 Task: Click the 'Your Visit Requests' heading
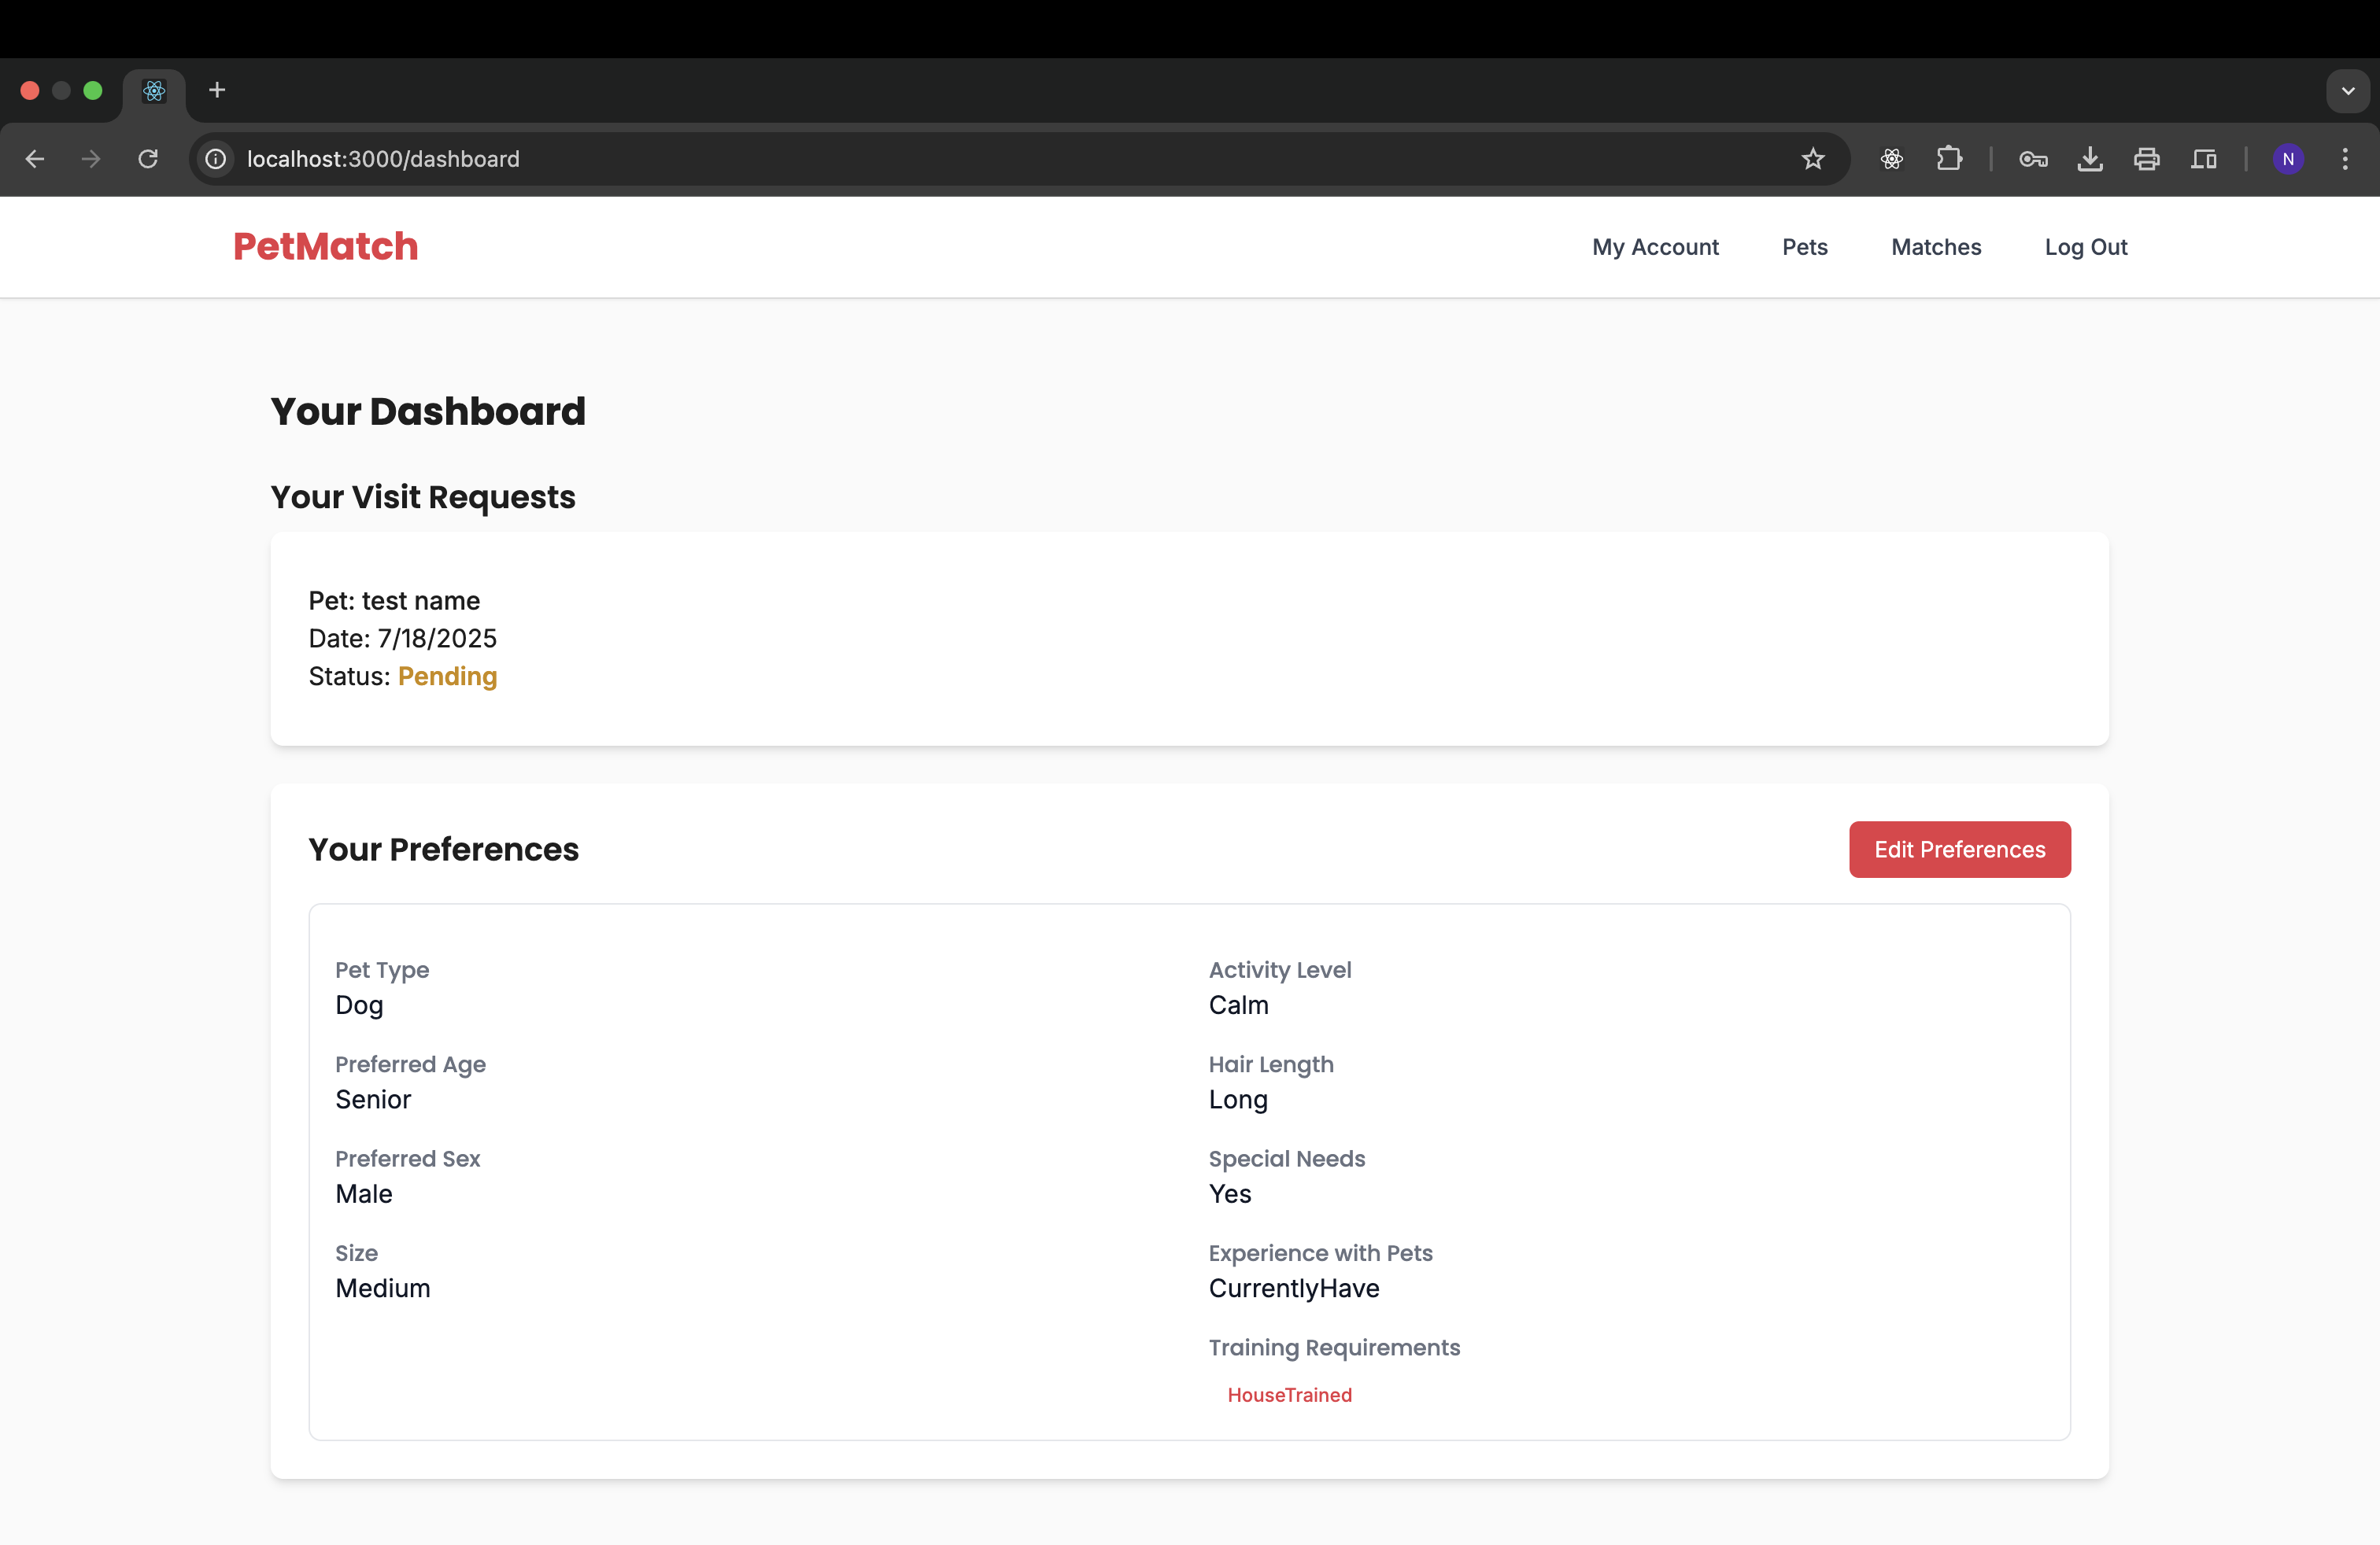(423, 498)
